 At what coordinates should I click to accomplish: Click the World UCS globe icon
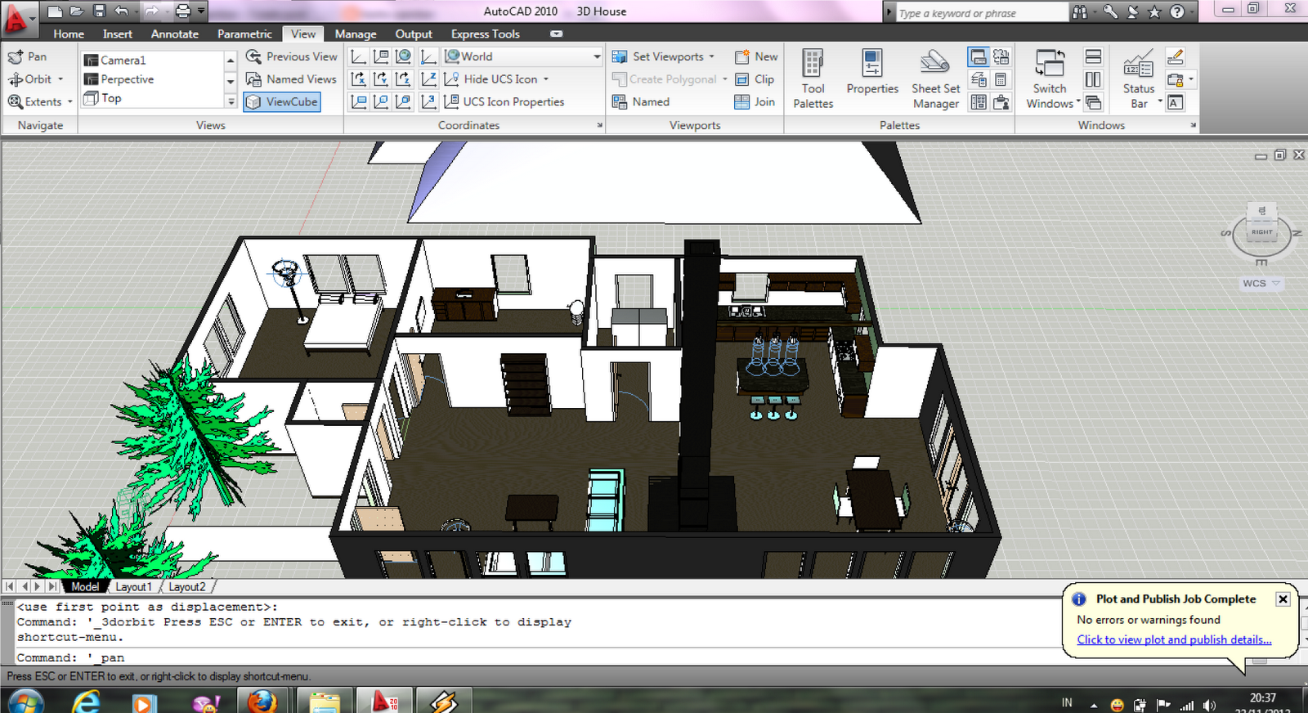coord(403,56)
